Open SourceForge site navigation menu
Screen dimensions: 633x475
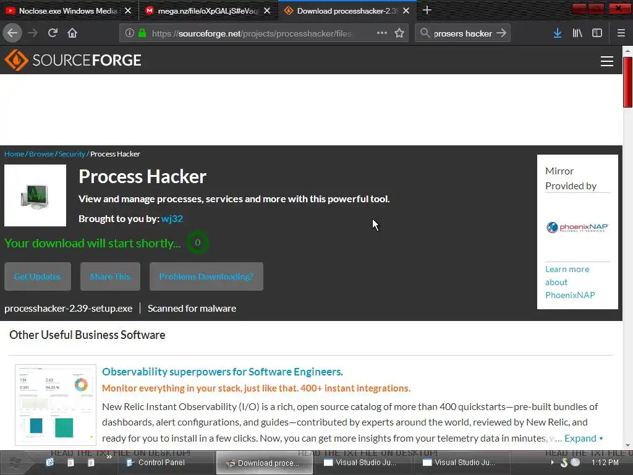[607, 61]
